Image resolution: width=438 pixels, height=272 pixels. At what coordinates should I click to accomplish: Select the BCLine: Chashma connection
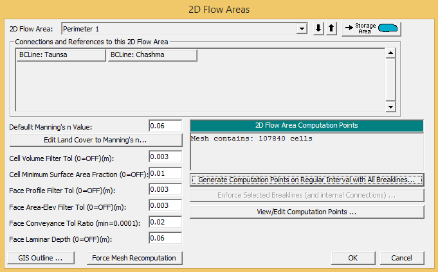tap(152, 55)
